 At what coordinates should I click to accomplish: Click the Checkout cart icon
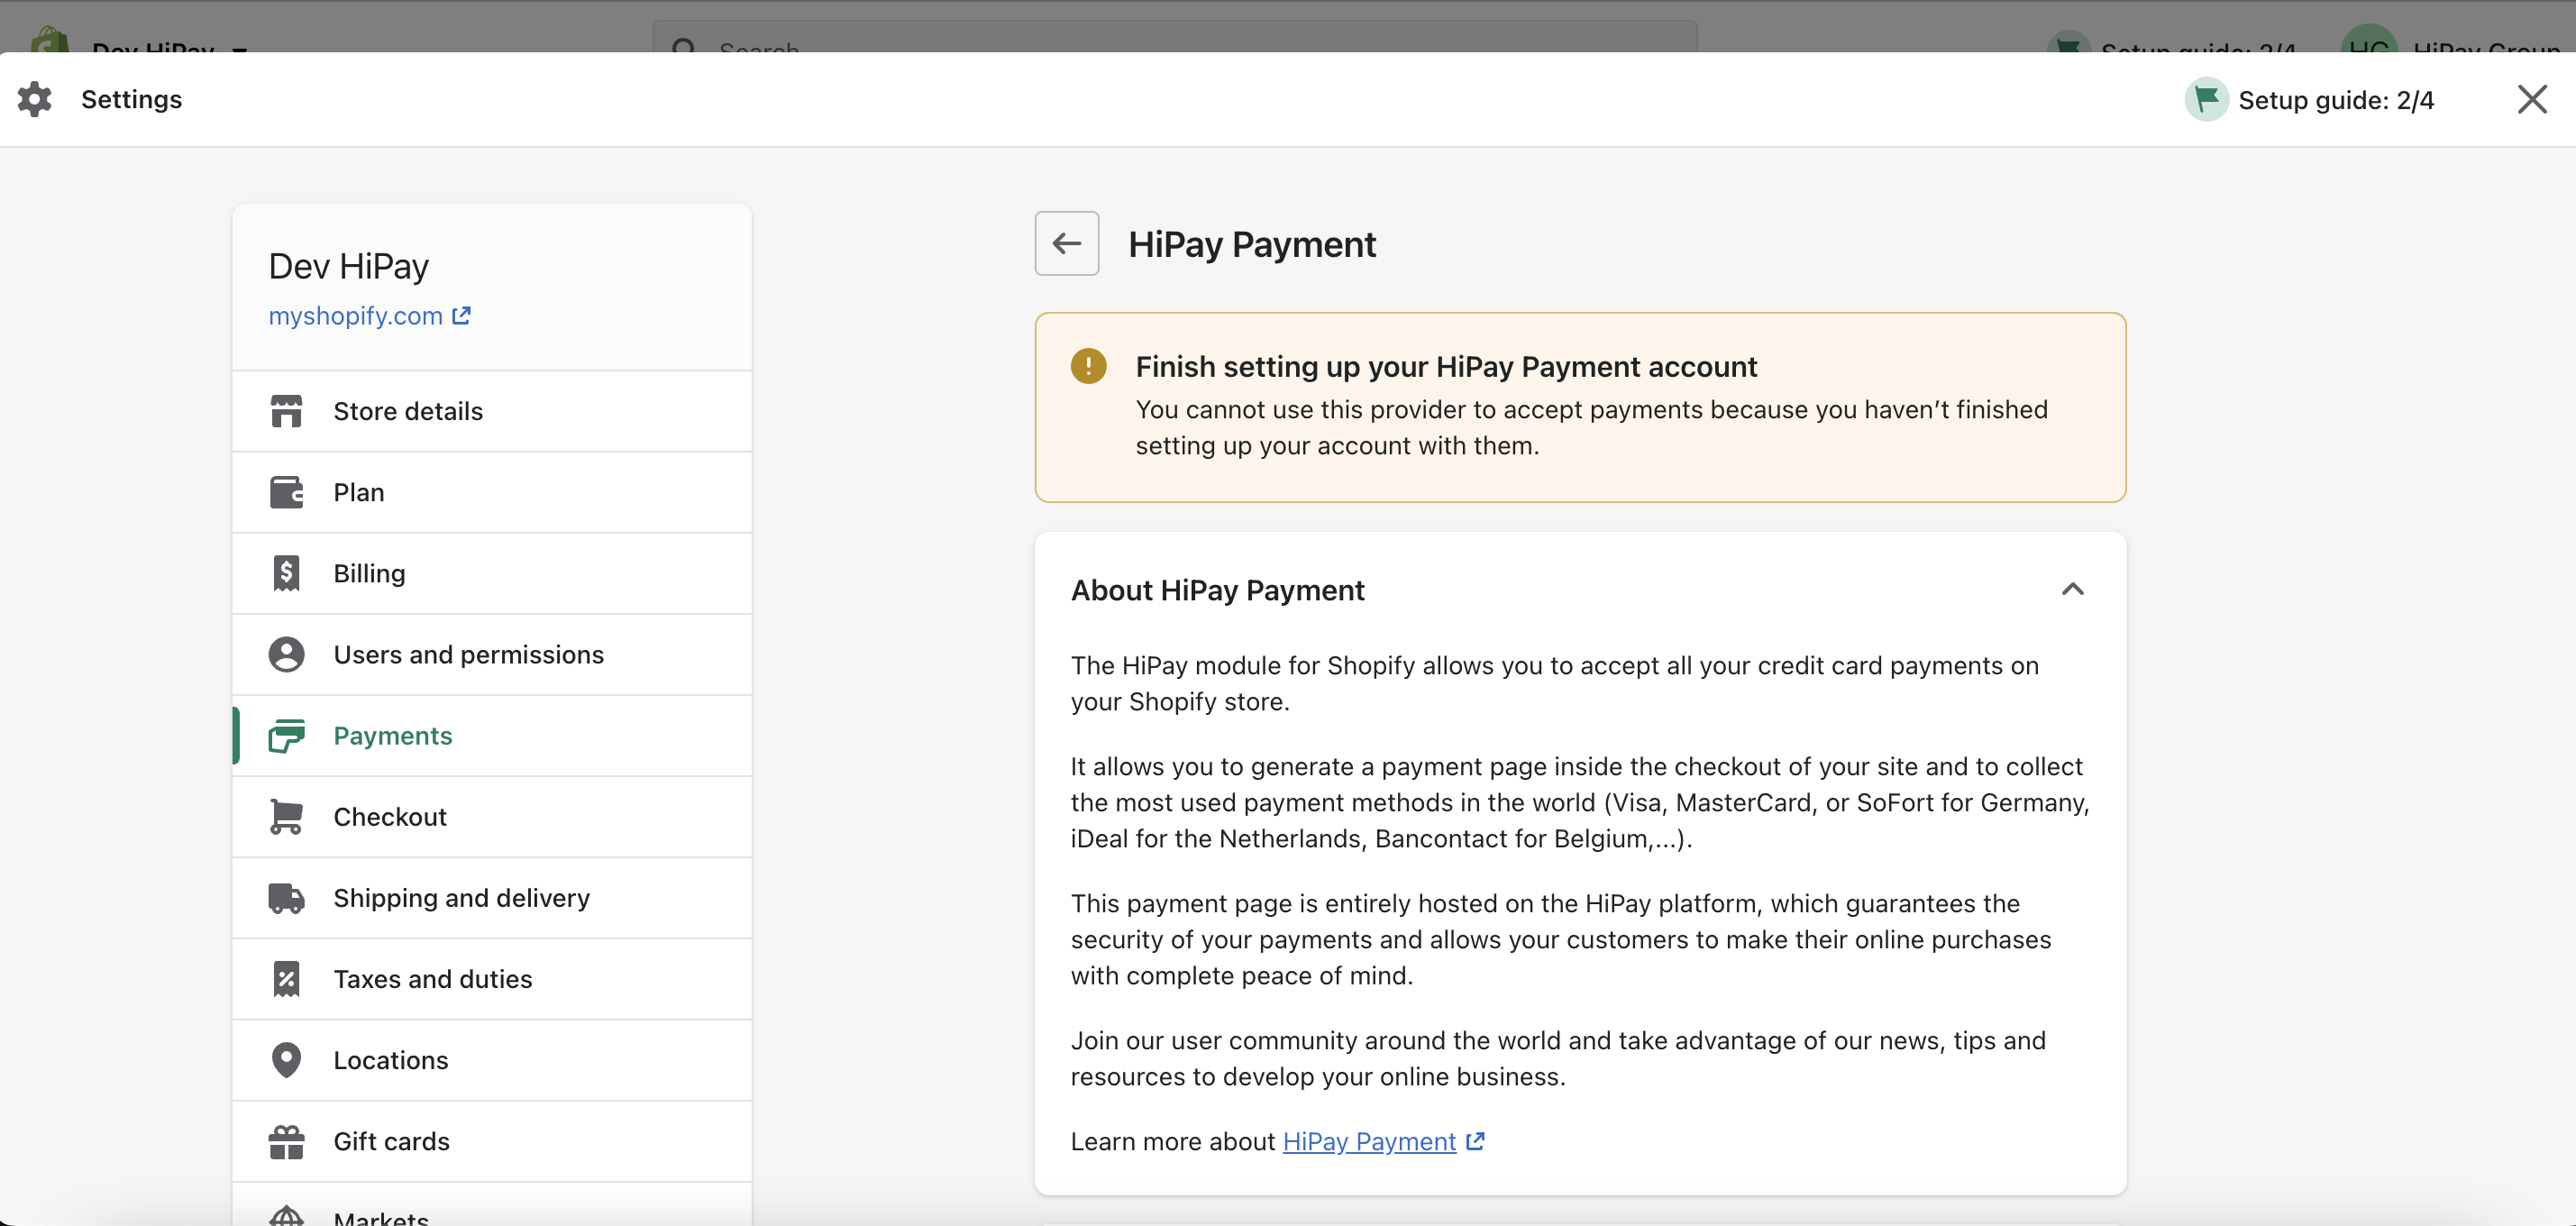click(286, 816)
